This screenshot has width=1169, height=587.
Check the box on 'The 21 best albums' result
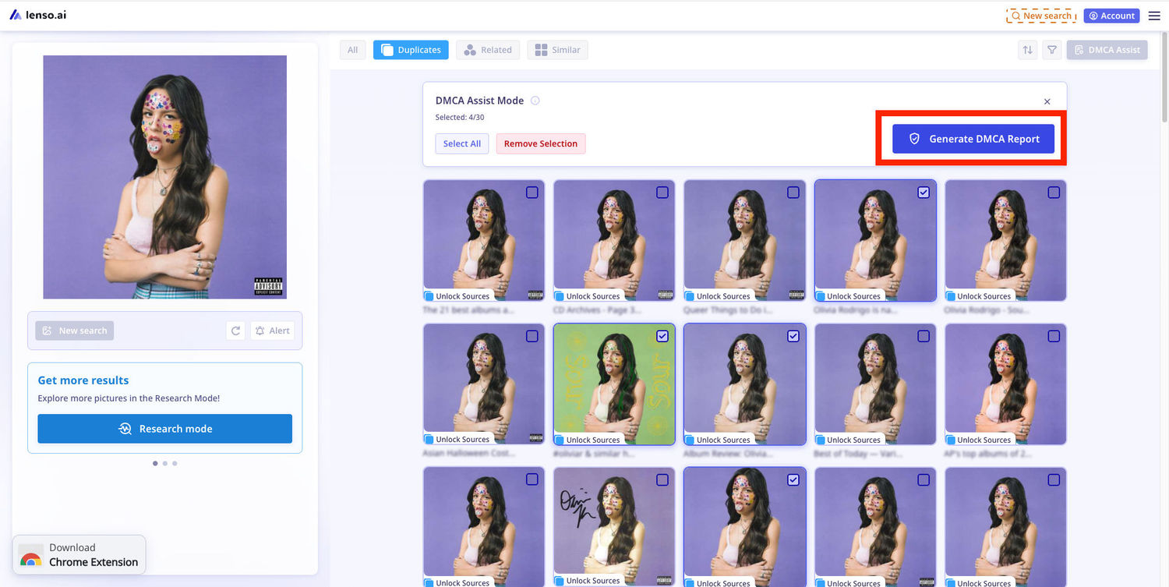click(x=532, y=193)
